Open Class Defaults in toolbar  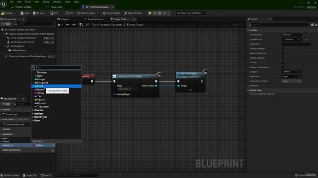pos(133,13)
